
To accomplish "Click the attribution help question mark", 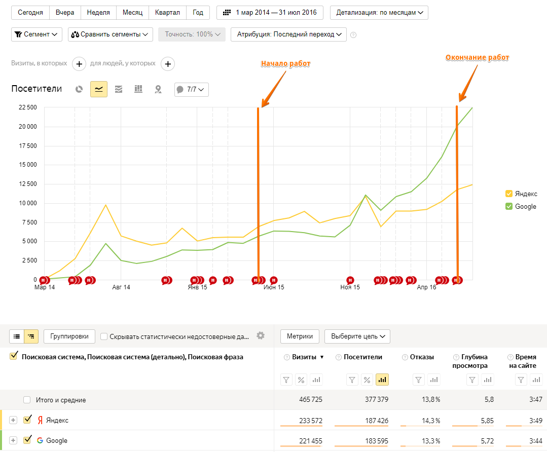I will (353, 35).
